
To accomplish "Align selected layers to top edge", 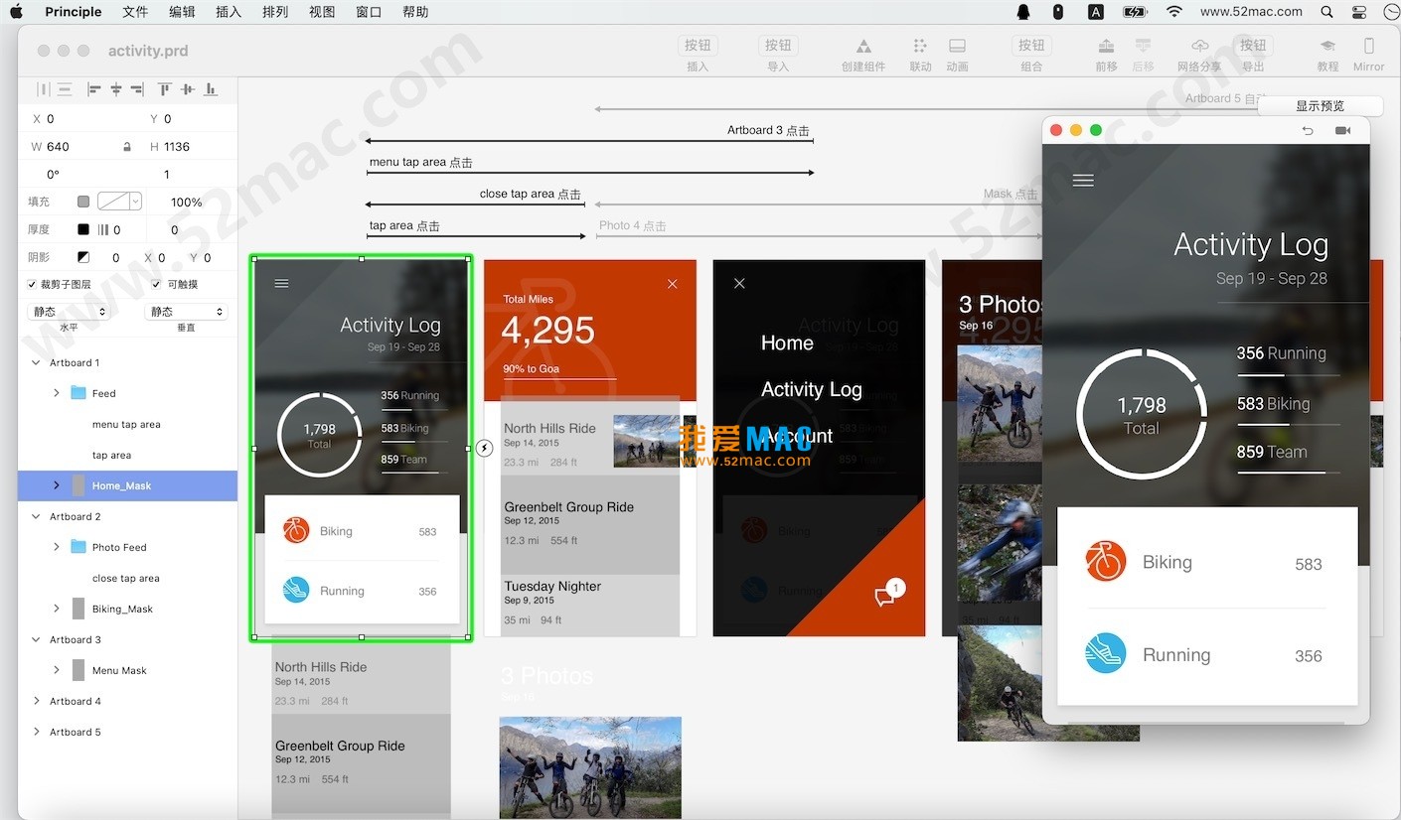I will coord(165,89).
